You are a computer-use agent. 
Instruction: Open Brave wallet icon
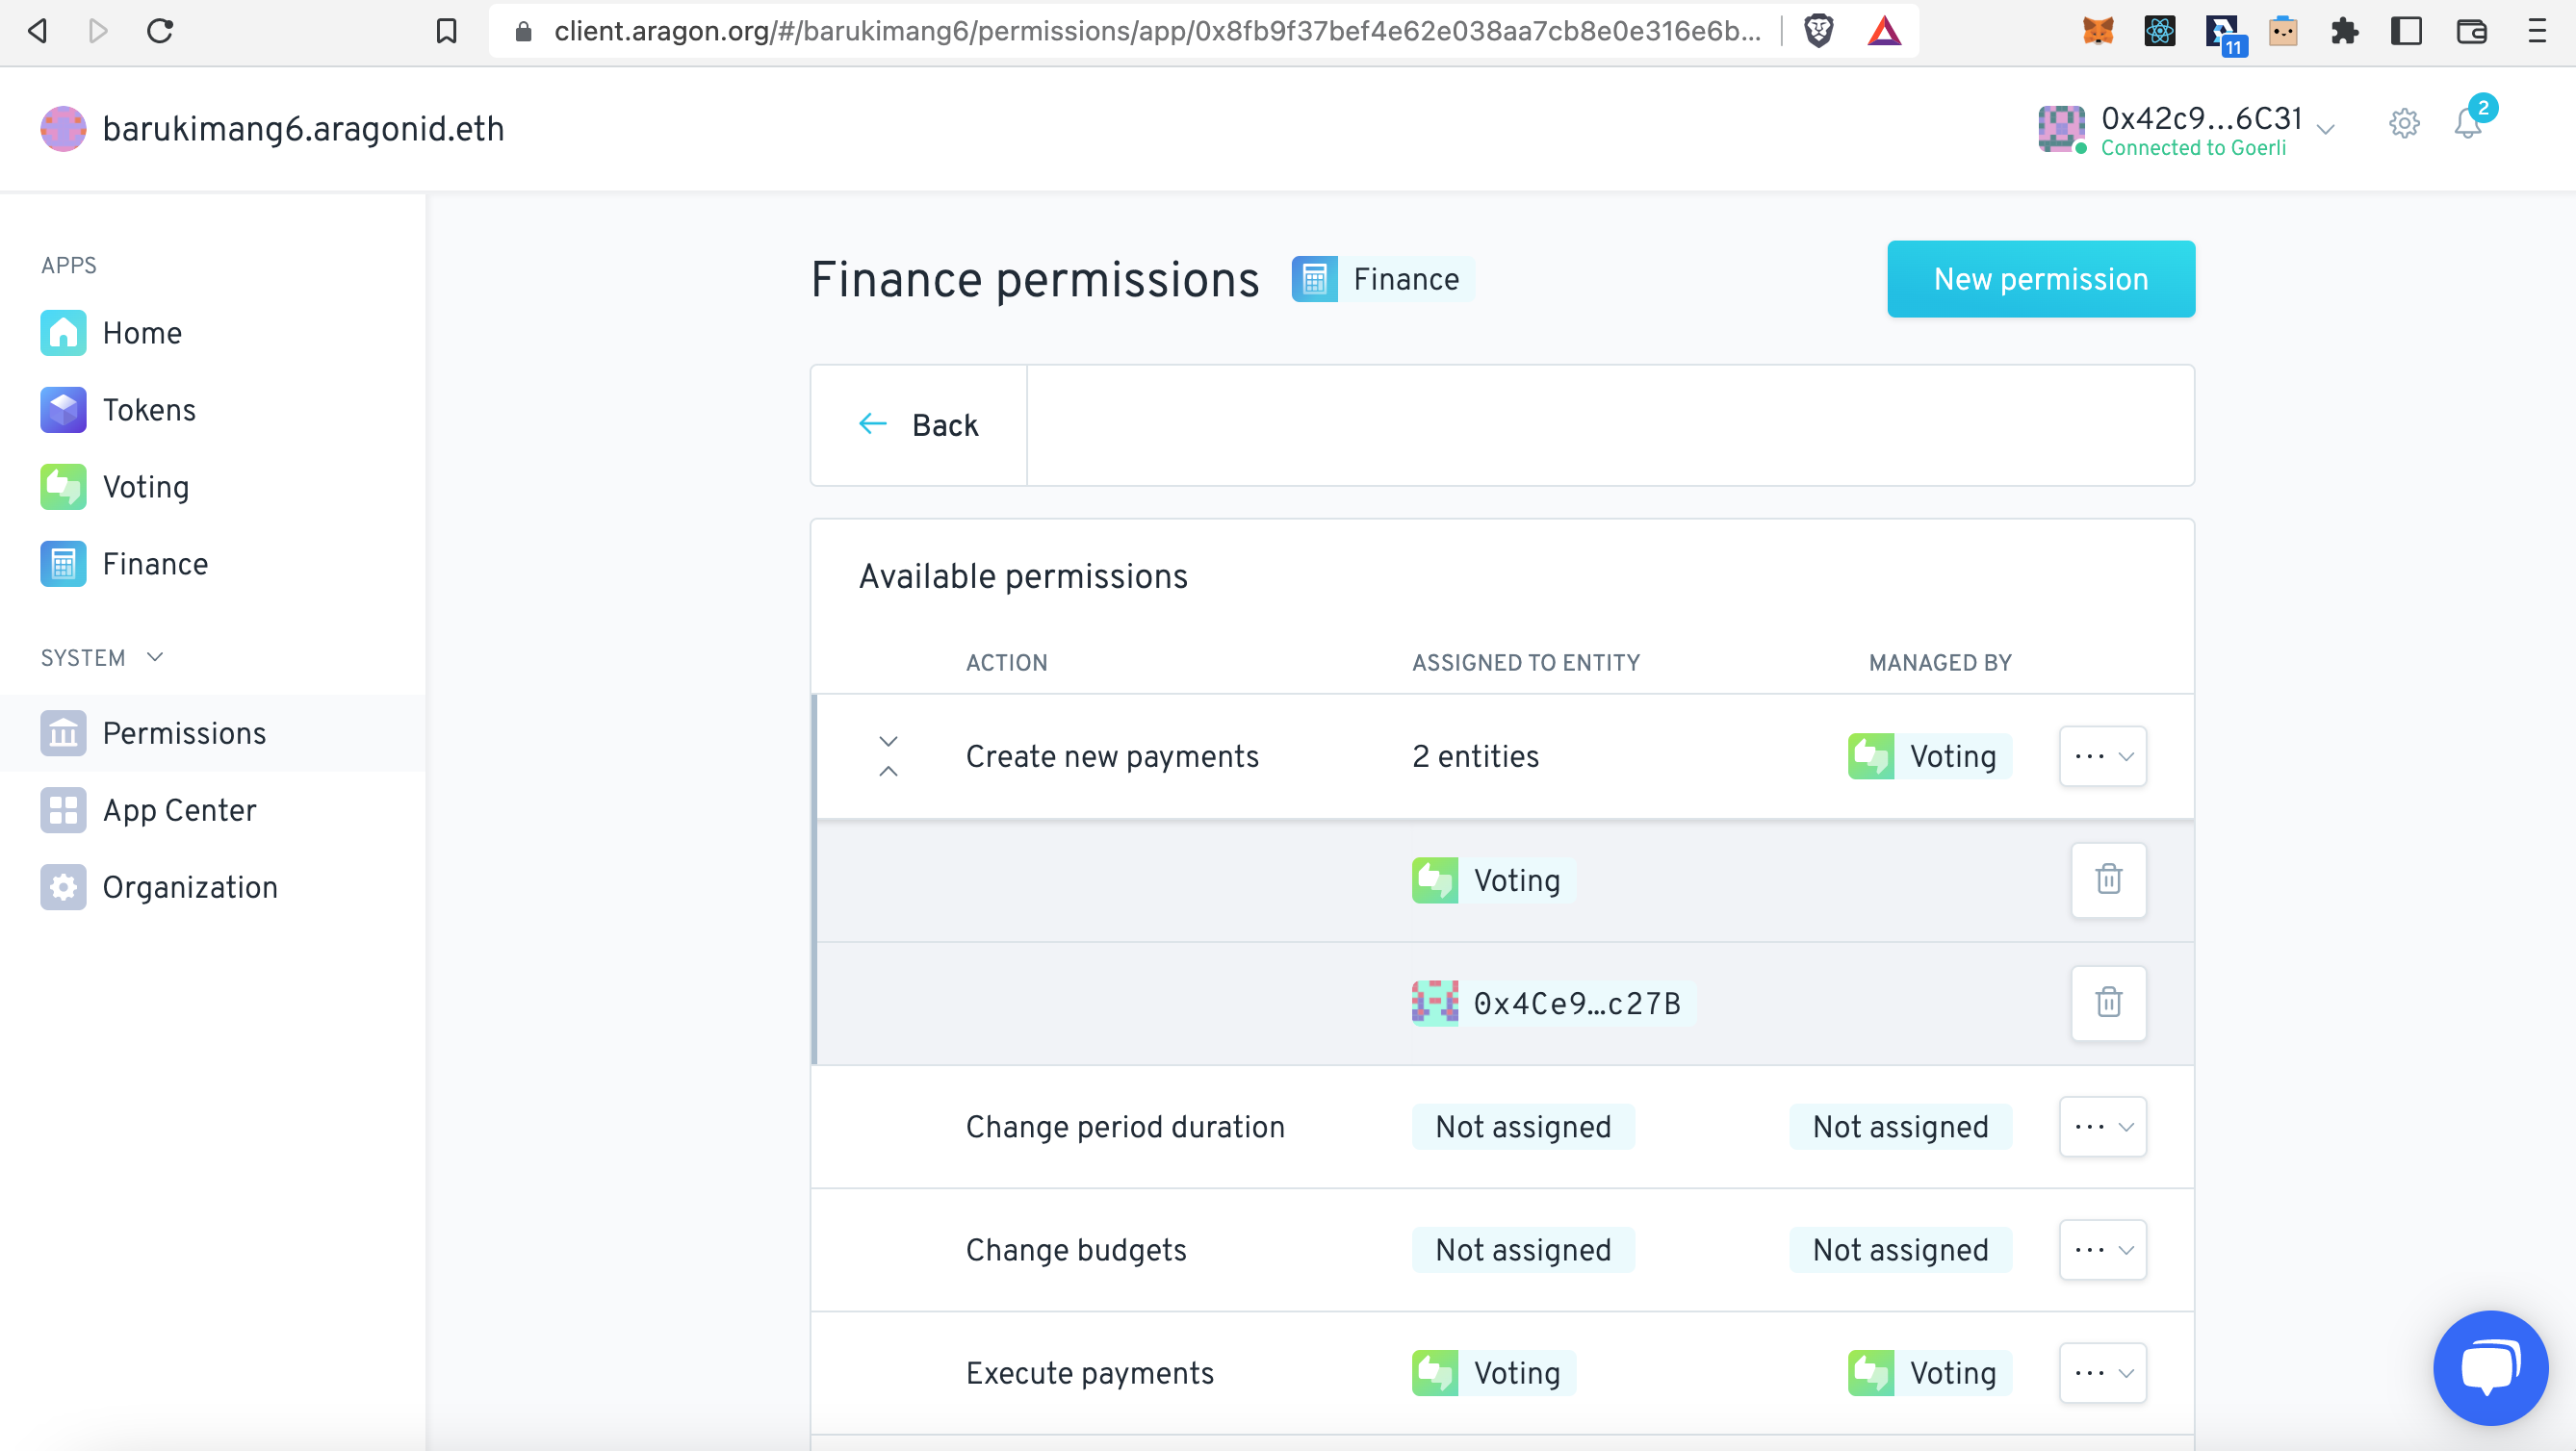click(x=2471, y=31)
